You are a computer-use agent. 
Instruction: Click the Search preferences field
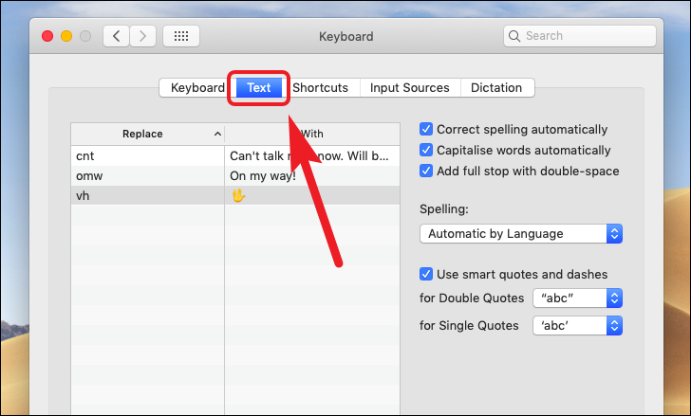click(580, 36)
